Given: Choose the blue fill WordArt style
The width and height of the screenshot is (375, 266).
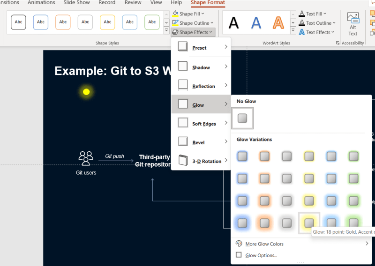Looking at the screenshot, I should pyautogui.click(x=256, y=22).
